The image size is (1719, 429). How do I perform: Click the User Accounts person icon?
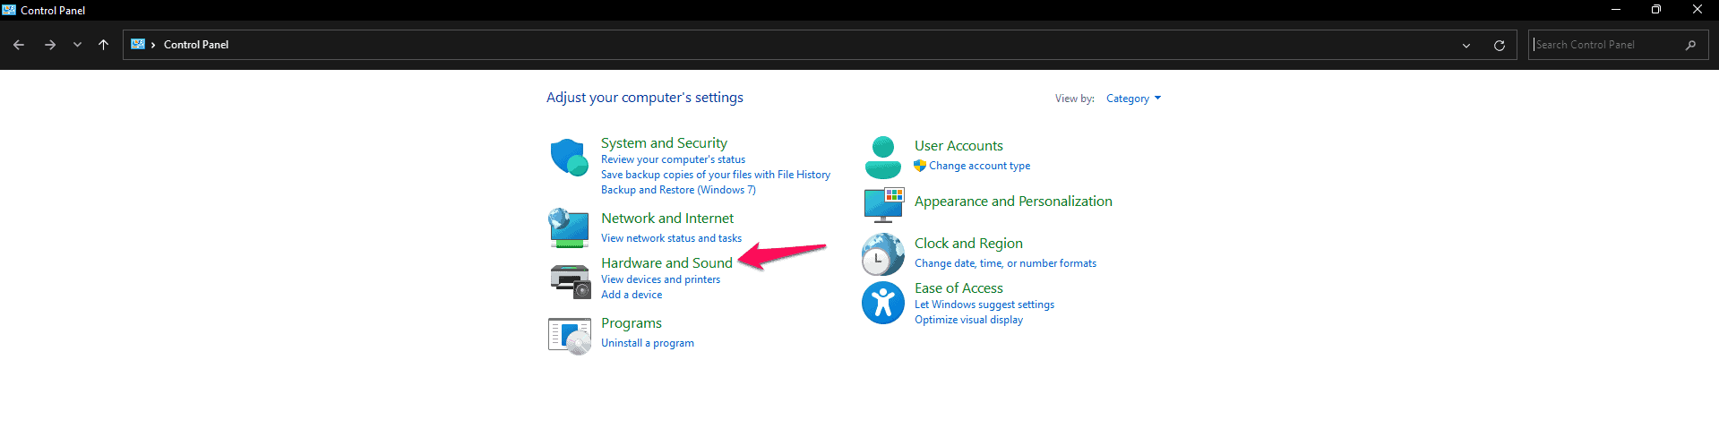[x=883, y=158]
